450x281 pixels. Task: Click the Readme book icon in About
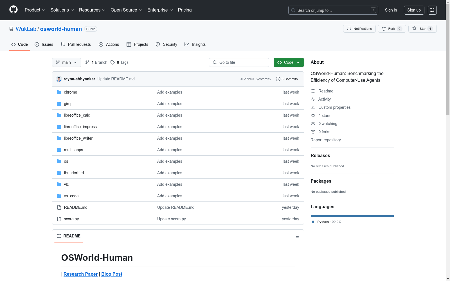tap(313, 91)
